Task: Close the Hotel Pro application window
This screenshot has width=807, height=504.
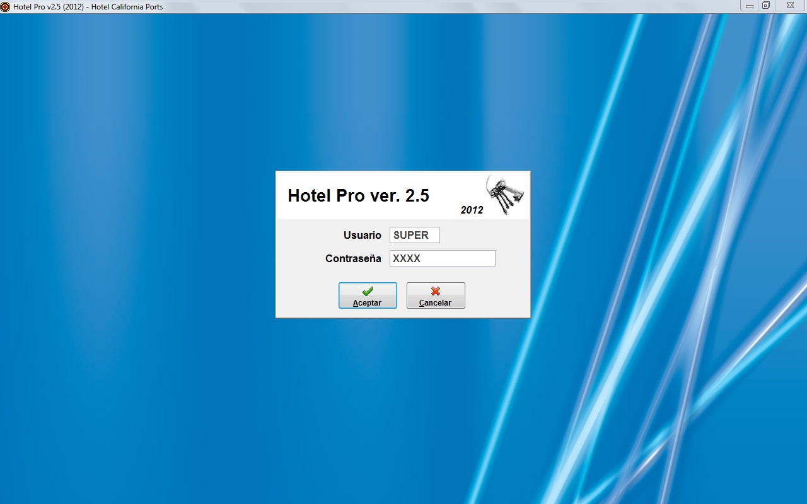Action: coord(790,6)
